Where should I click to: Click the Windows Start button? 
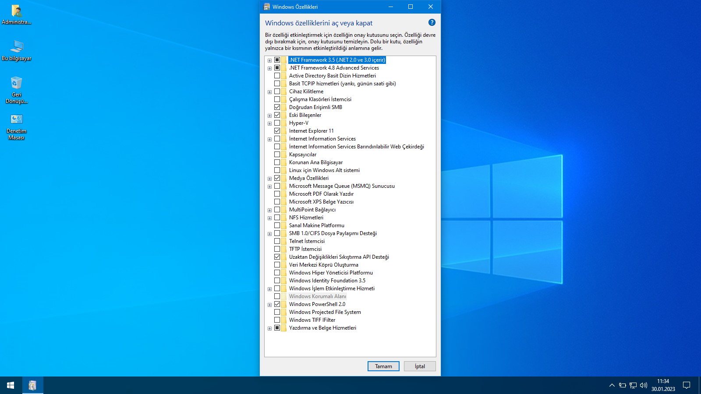point(11,385)
